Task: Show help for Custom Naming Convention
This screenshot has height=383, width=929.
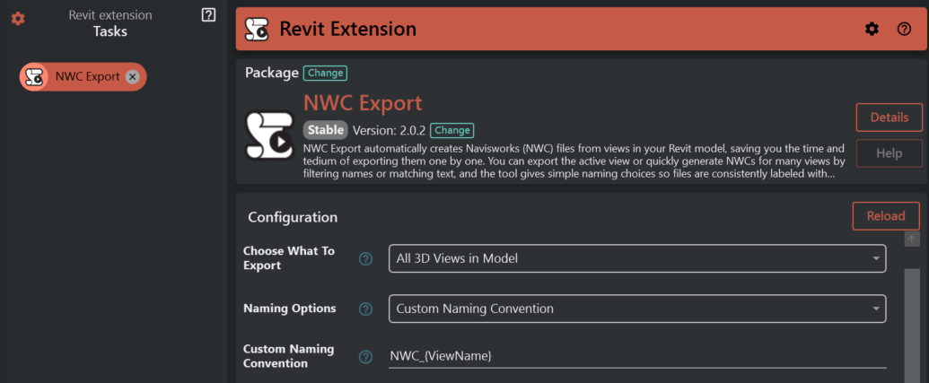Action: click(x=366, y=356)
